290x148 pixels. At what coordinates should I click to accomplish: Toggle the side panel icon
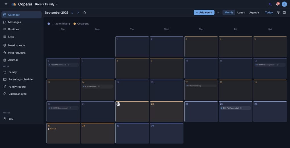[284, 12]
